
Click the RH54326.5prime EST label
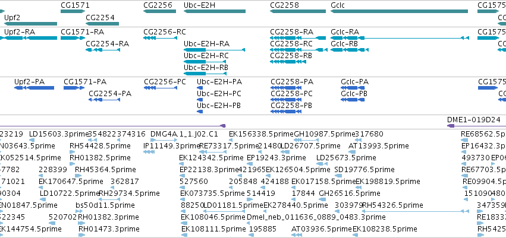(x=392, y=205)
